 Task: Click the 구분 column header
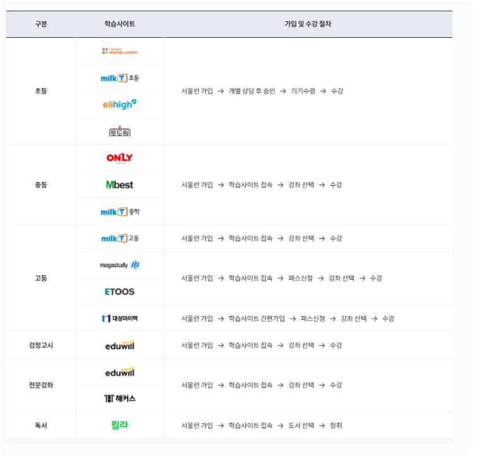click(x=42, y=25)
